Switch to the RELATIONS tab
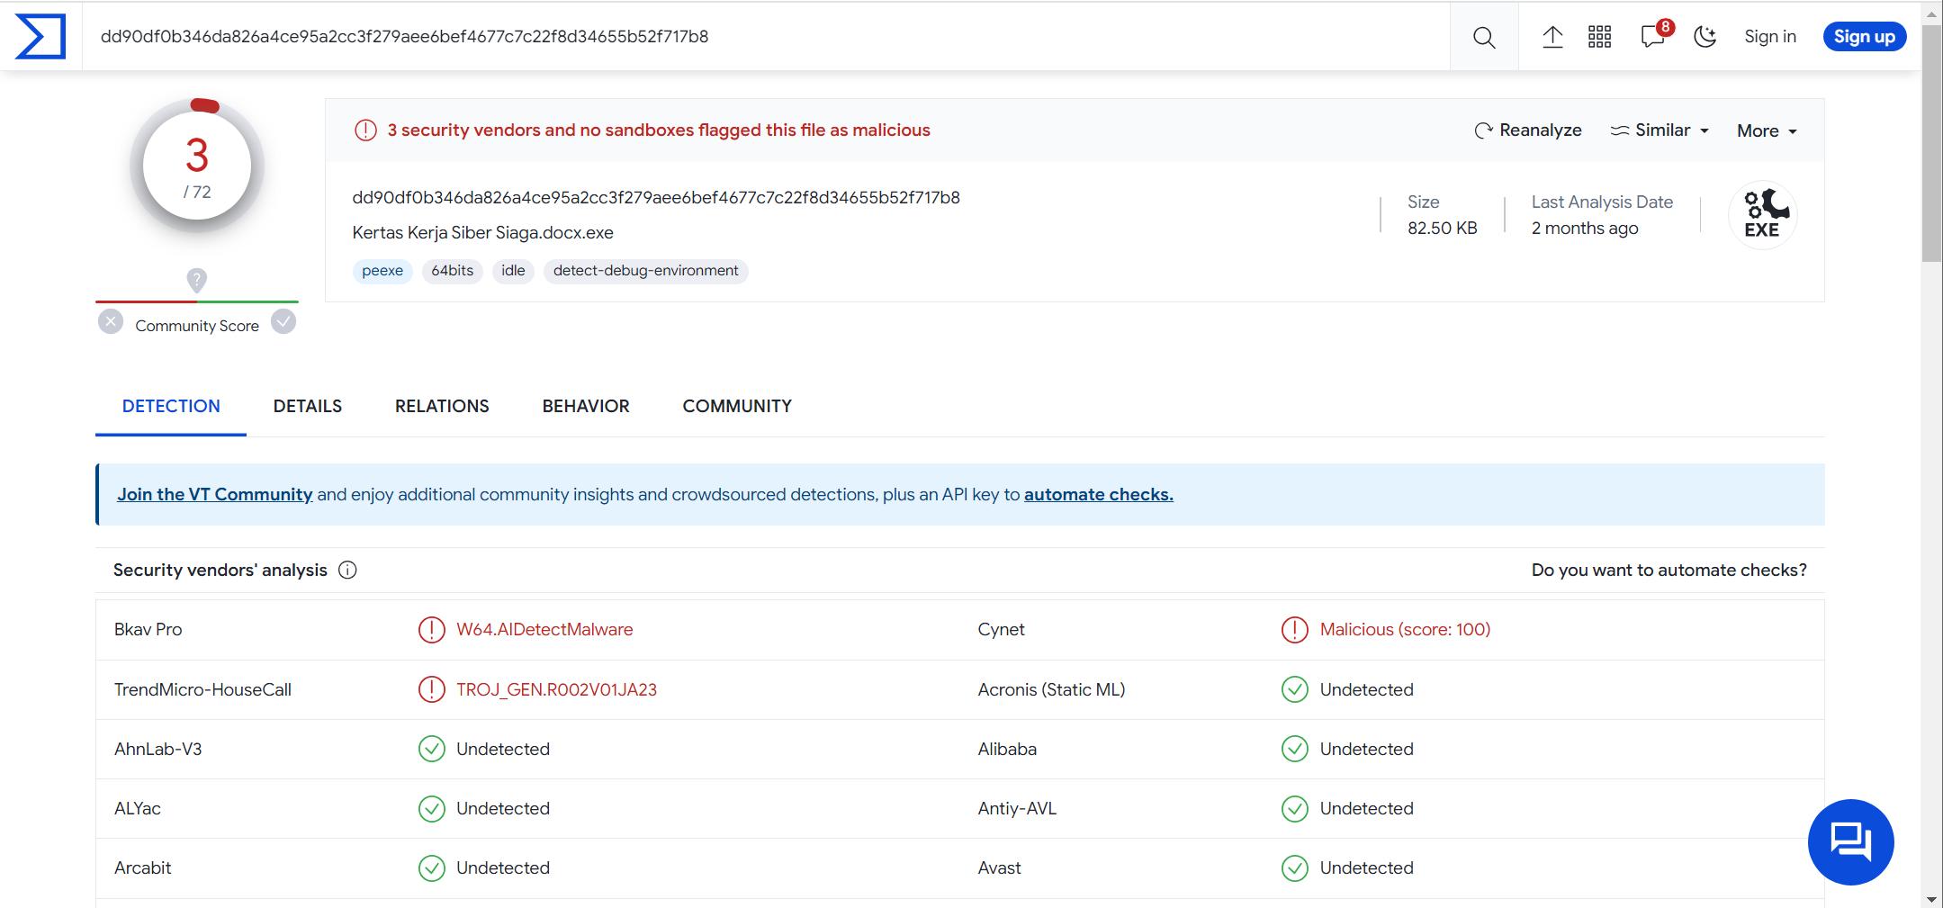This screenshot has height=908, width=1943. tap(442, 406)
